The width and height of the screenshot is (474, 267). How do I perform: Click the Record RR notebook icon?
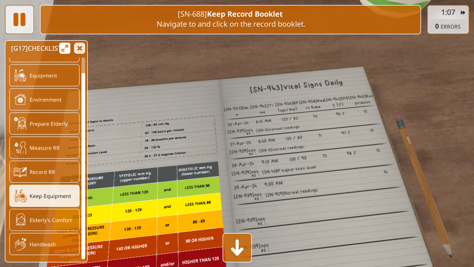[x=20, y=172]
